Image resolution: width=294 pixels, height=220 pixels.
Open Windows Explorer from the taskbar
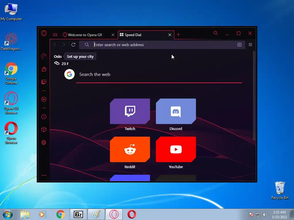click(25, 214)
